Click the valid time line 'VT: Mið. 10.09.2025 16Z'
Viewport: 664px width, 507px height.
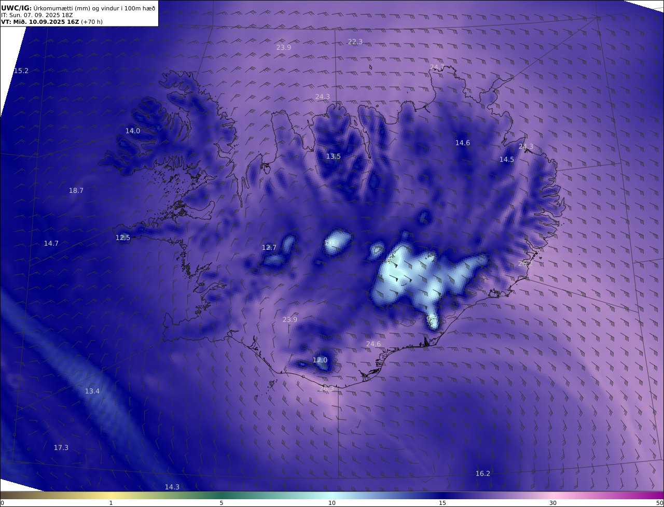coord(40,22)
